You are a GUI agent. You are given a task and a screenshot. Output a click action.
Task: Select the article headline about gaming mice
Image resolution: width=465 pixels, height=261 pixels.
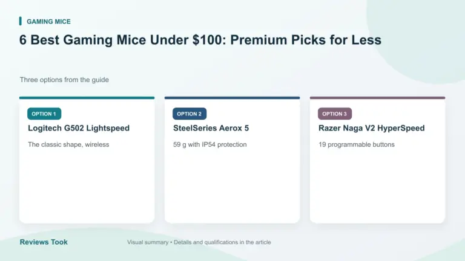200,40
